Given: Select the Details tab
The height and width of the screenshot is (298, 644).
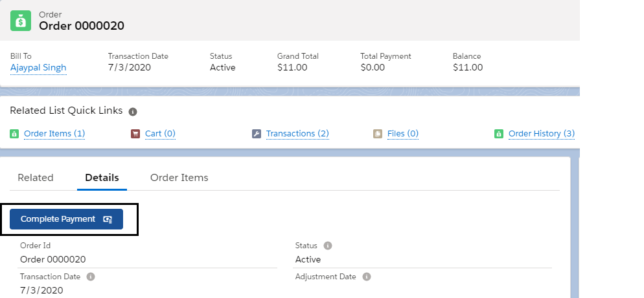Looking at the screenshot, I should (102, 178).
